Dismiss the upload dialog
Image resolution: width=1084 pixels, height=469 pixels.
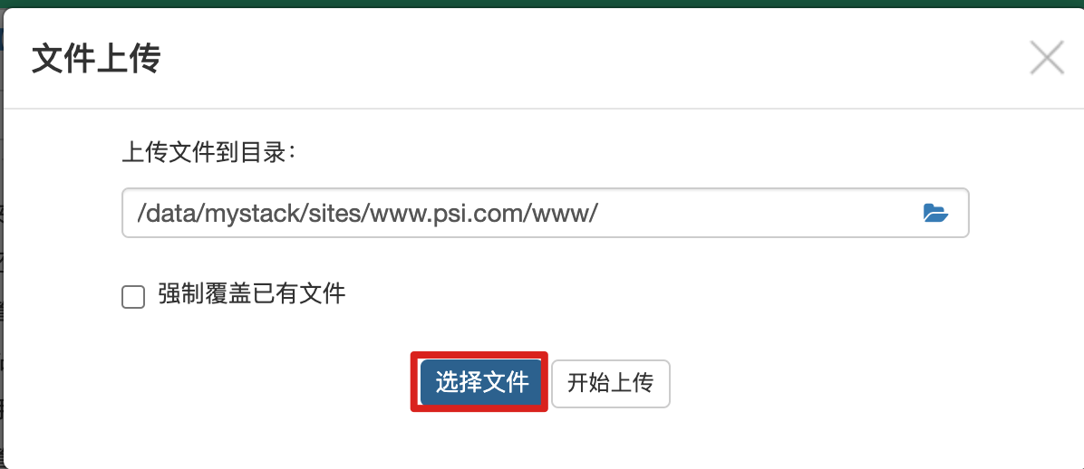[x=1047, y=57]
